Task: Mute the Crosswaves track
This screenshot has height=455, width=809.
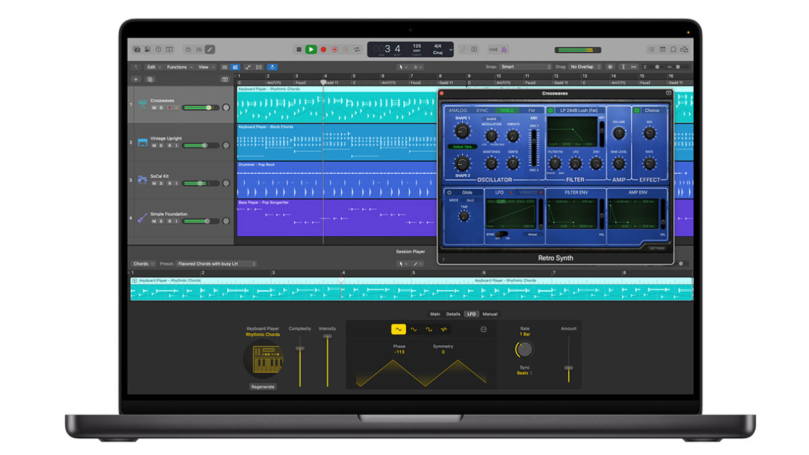Action: (x=154, y=108)
